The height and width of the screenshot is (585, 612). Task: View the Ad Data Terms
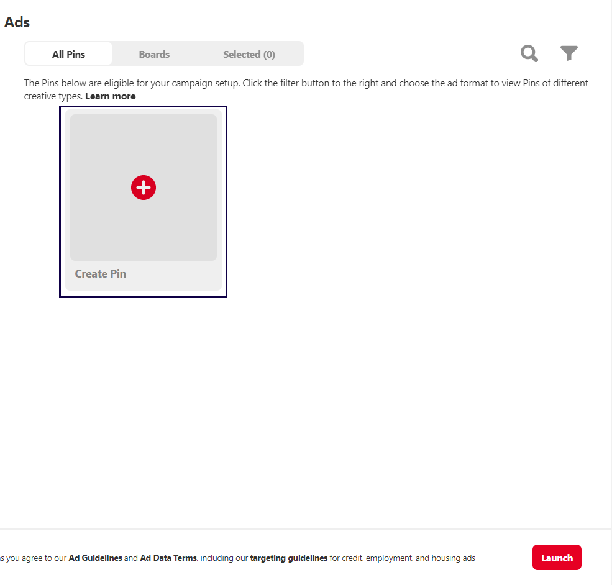(x=168, y=558)
